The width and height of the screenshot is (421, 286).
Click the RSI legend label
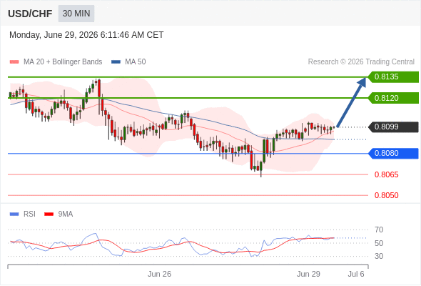(29, 214)
